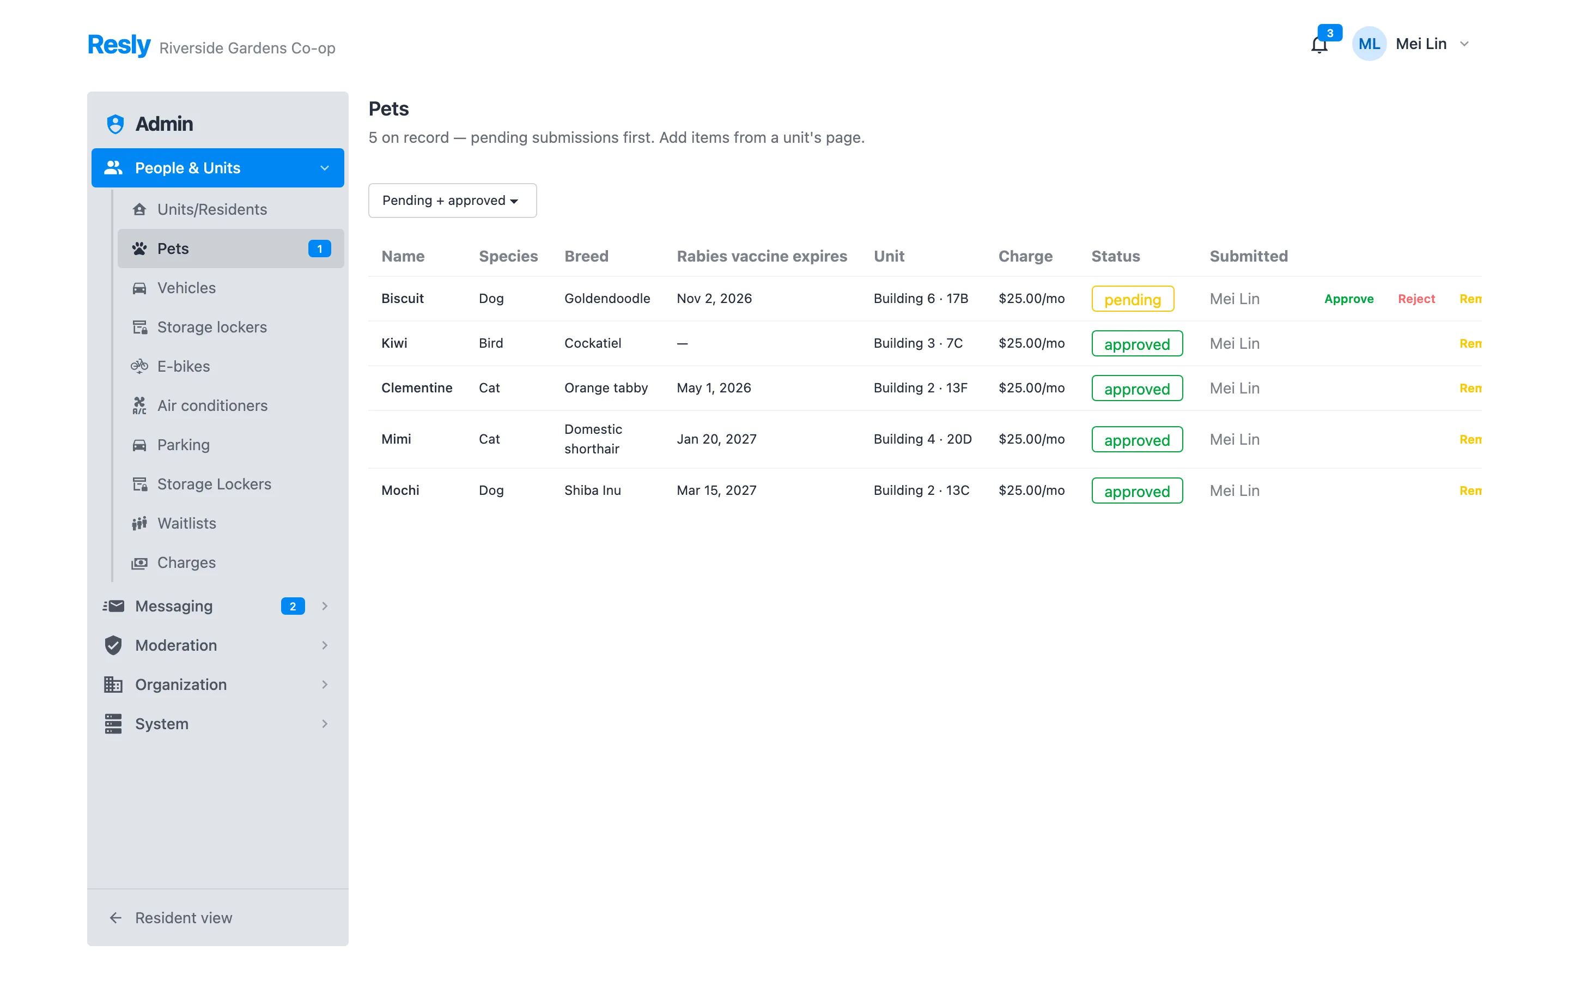
Task: Click Remove link in Mimi row
Action: (x=1470, y=439)
